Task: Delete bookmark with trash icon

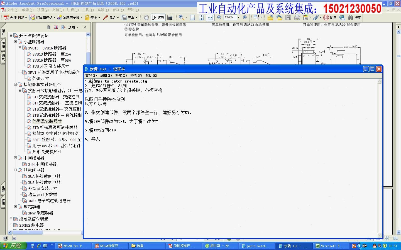Action: click(x=48, y=27)
